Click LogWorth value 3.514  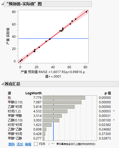point(37,116)
